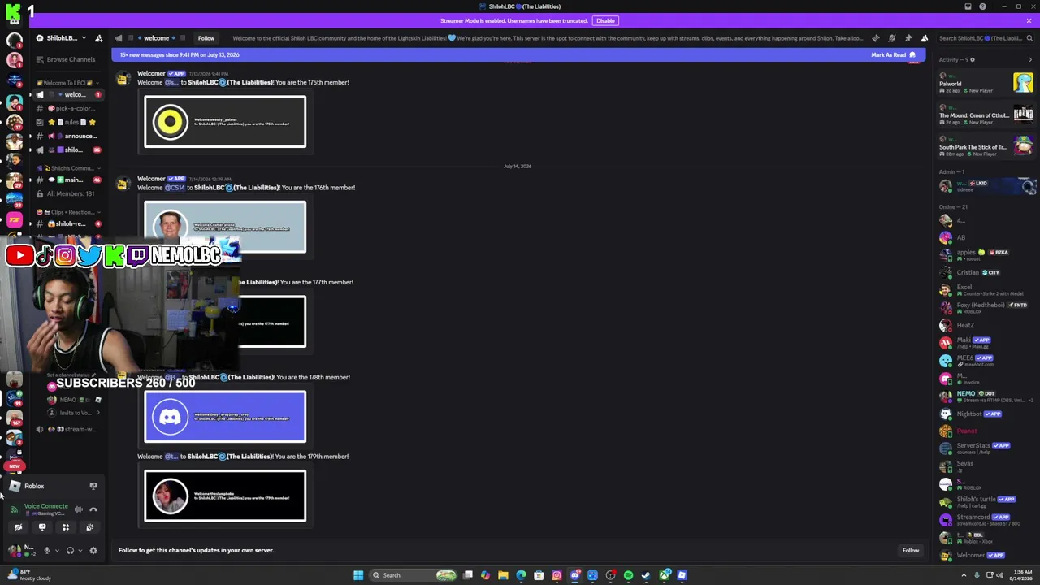Click the All Members: 181 locked channel

[69, 193]
